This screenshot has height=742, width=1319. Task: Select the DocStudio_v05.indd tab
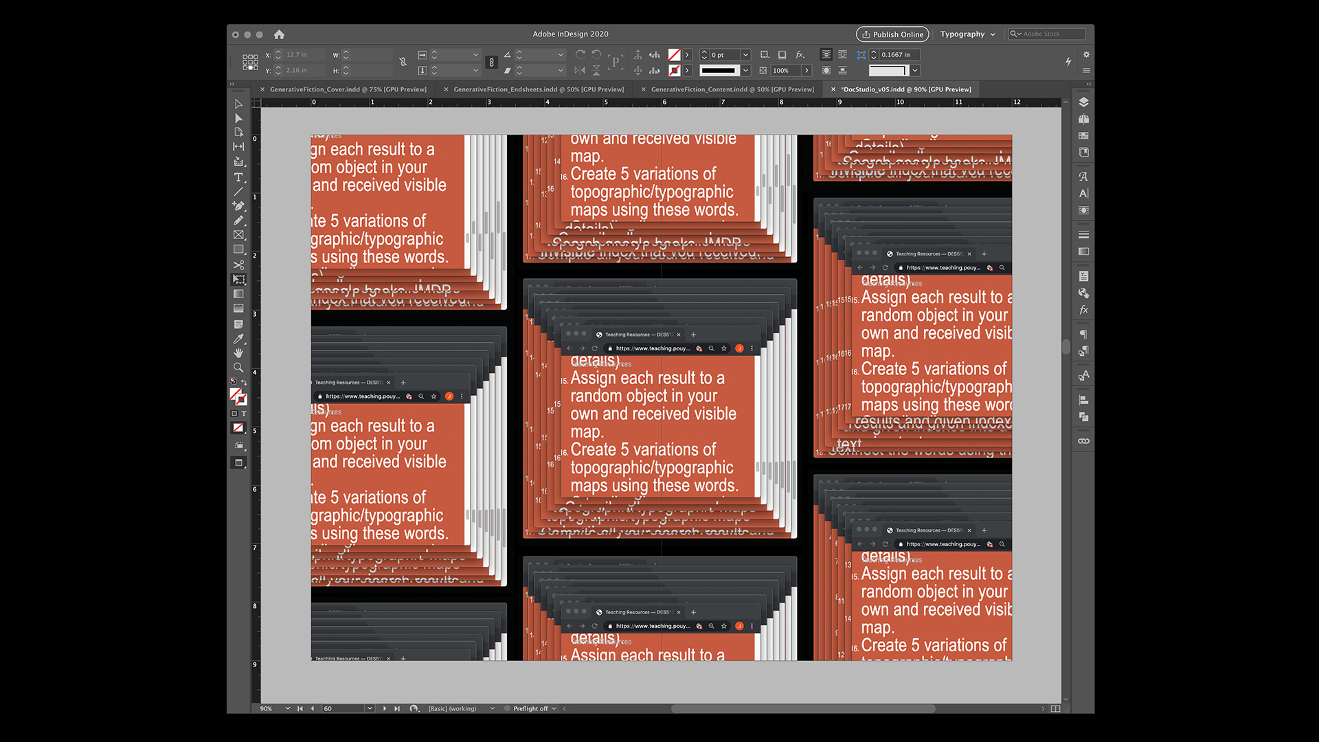[906, 89]
